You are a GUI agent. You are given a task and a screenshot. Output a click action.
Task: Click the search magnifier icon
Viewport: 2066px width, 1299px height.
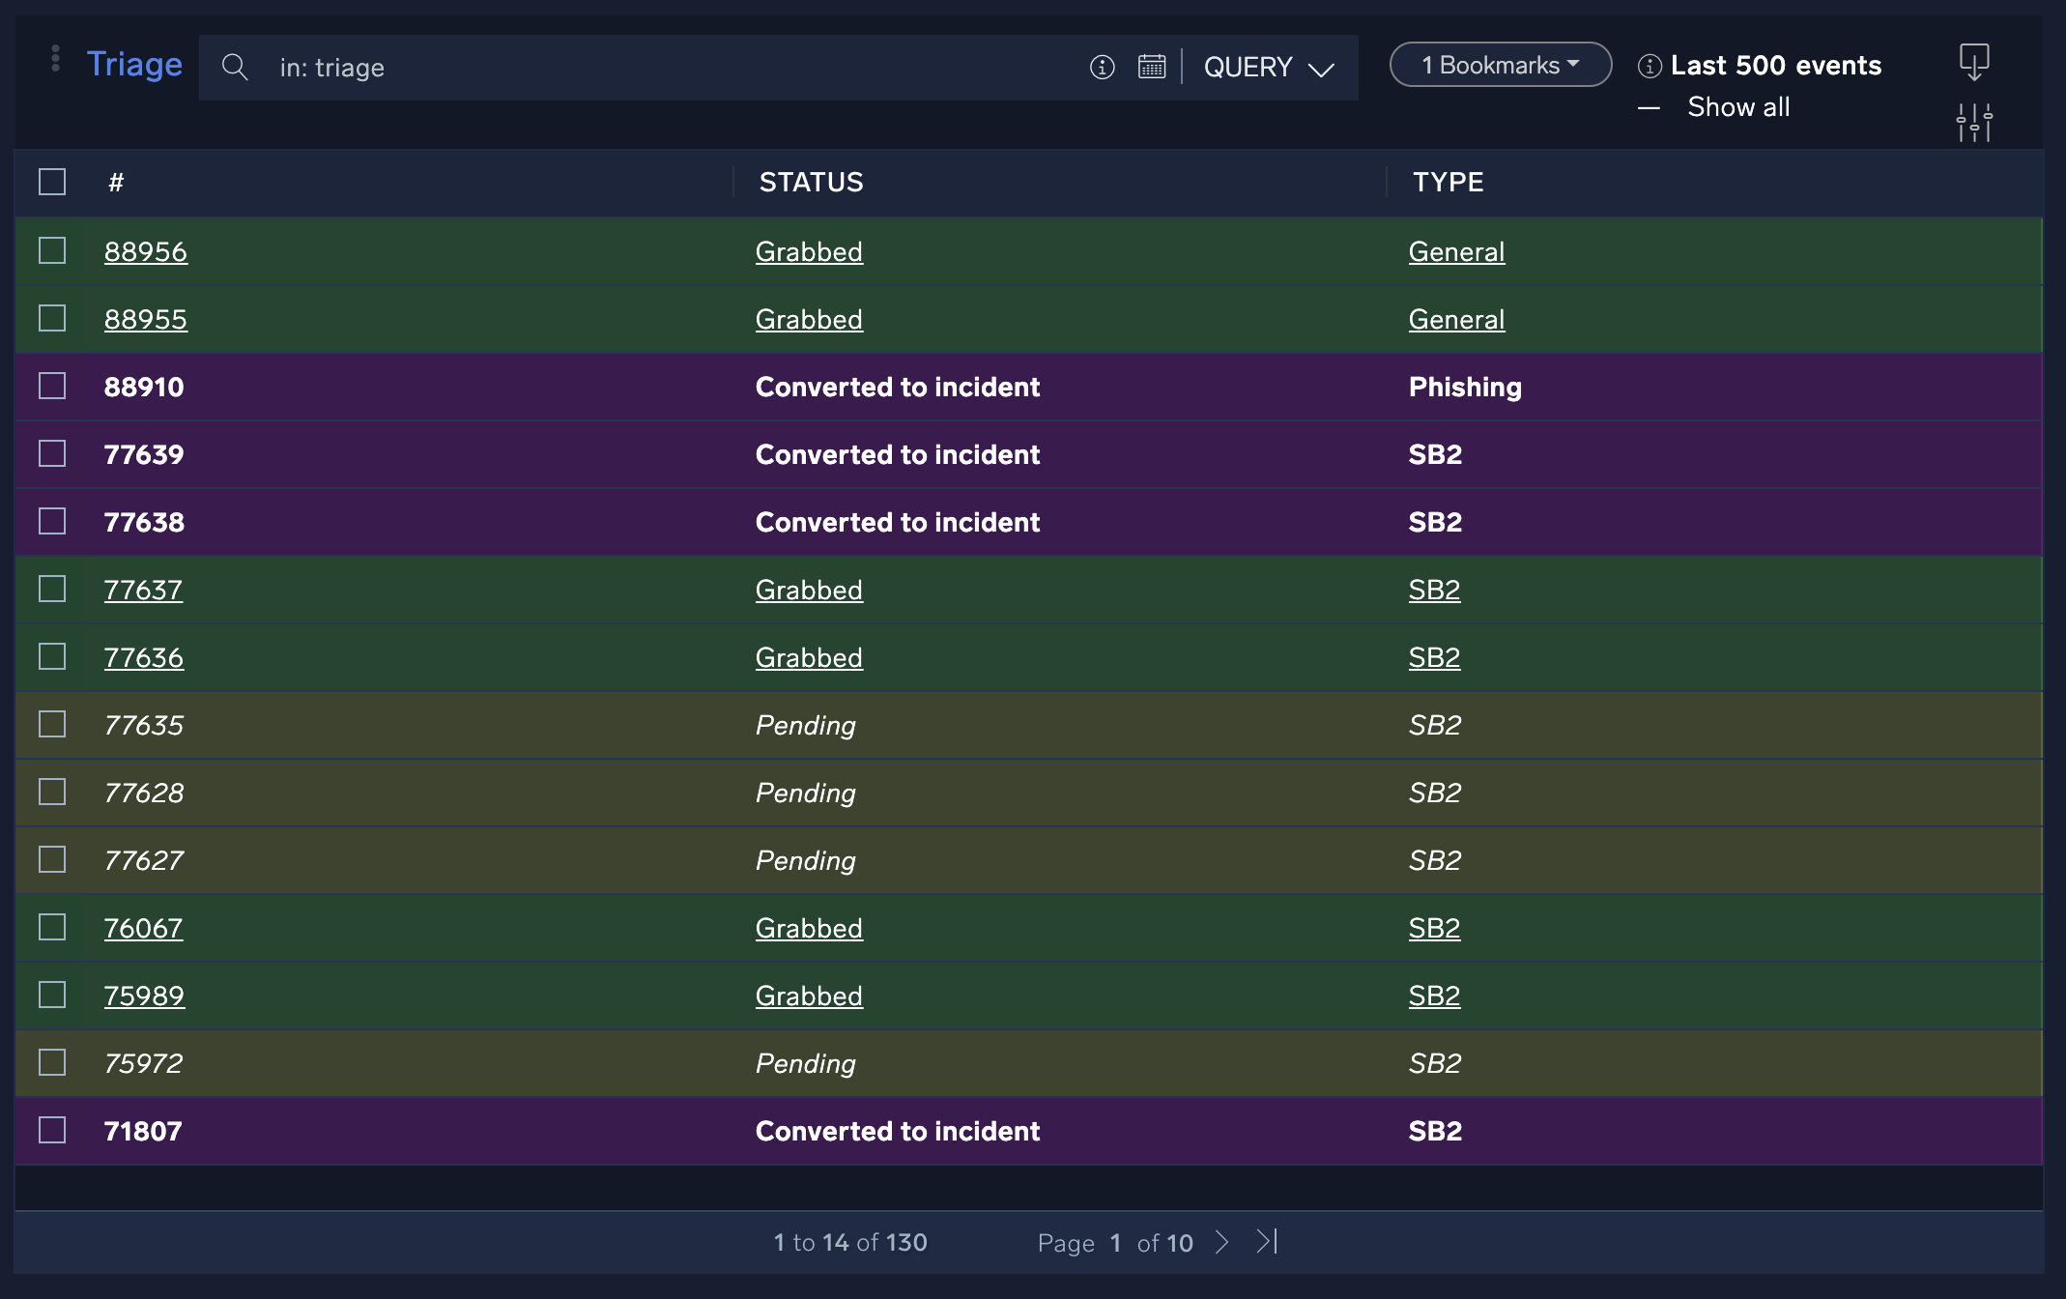(234, 66)
